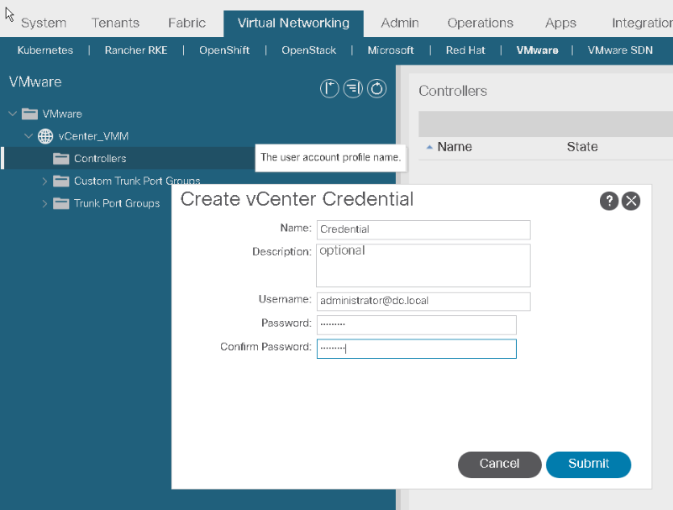673x510 pixels.
Task: Click the vCenter_VMM globe icon
Action: [45, 136]
